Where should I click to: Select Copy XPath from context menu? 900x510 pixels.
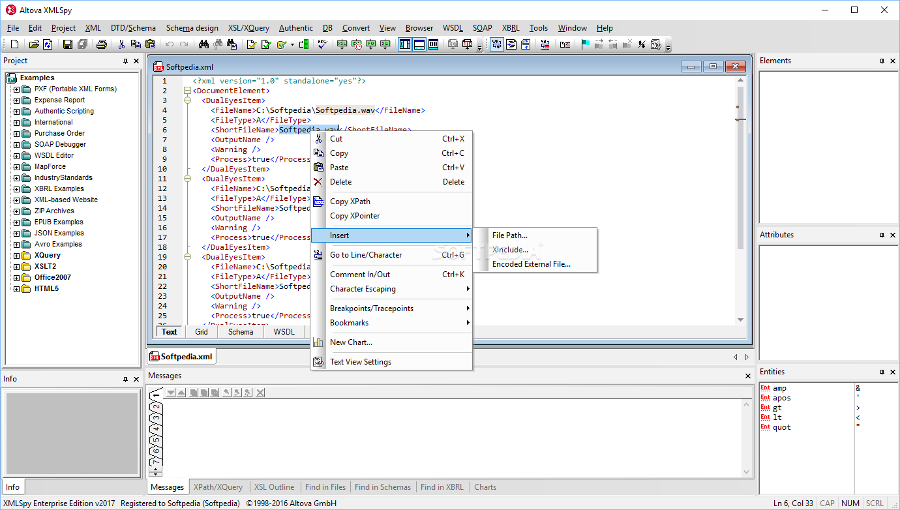click(350, 202)
